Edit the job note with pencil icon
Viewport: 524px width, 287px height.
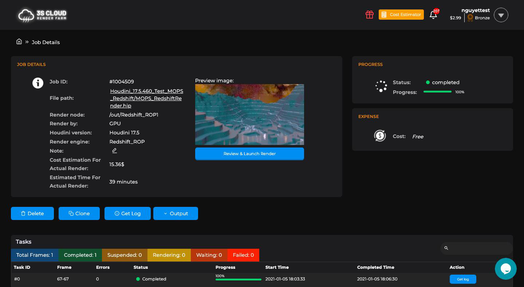pos(114,150)
